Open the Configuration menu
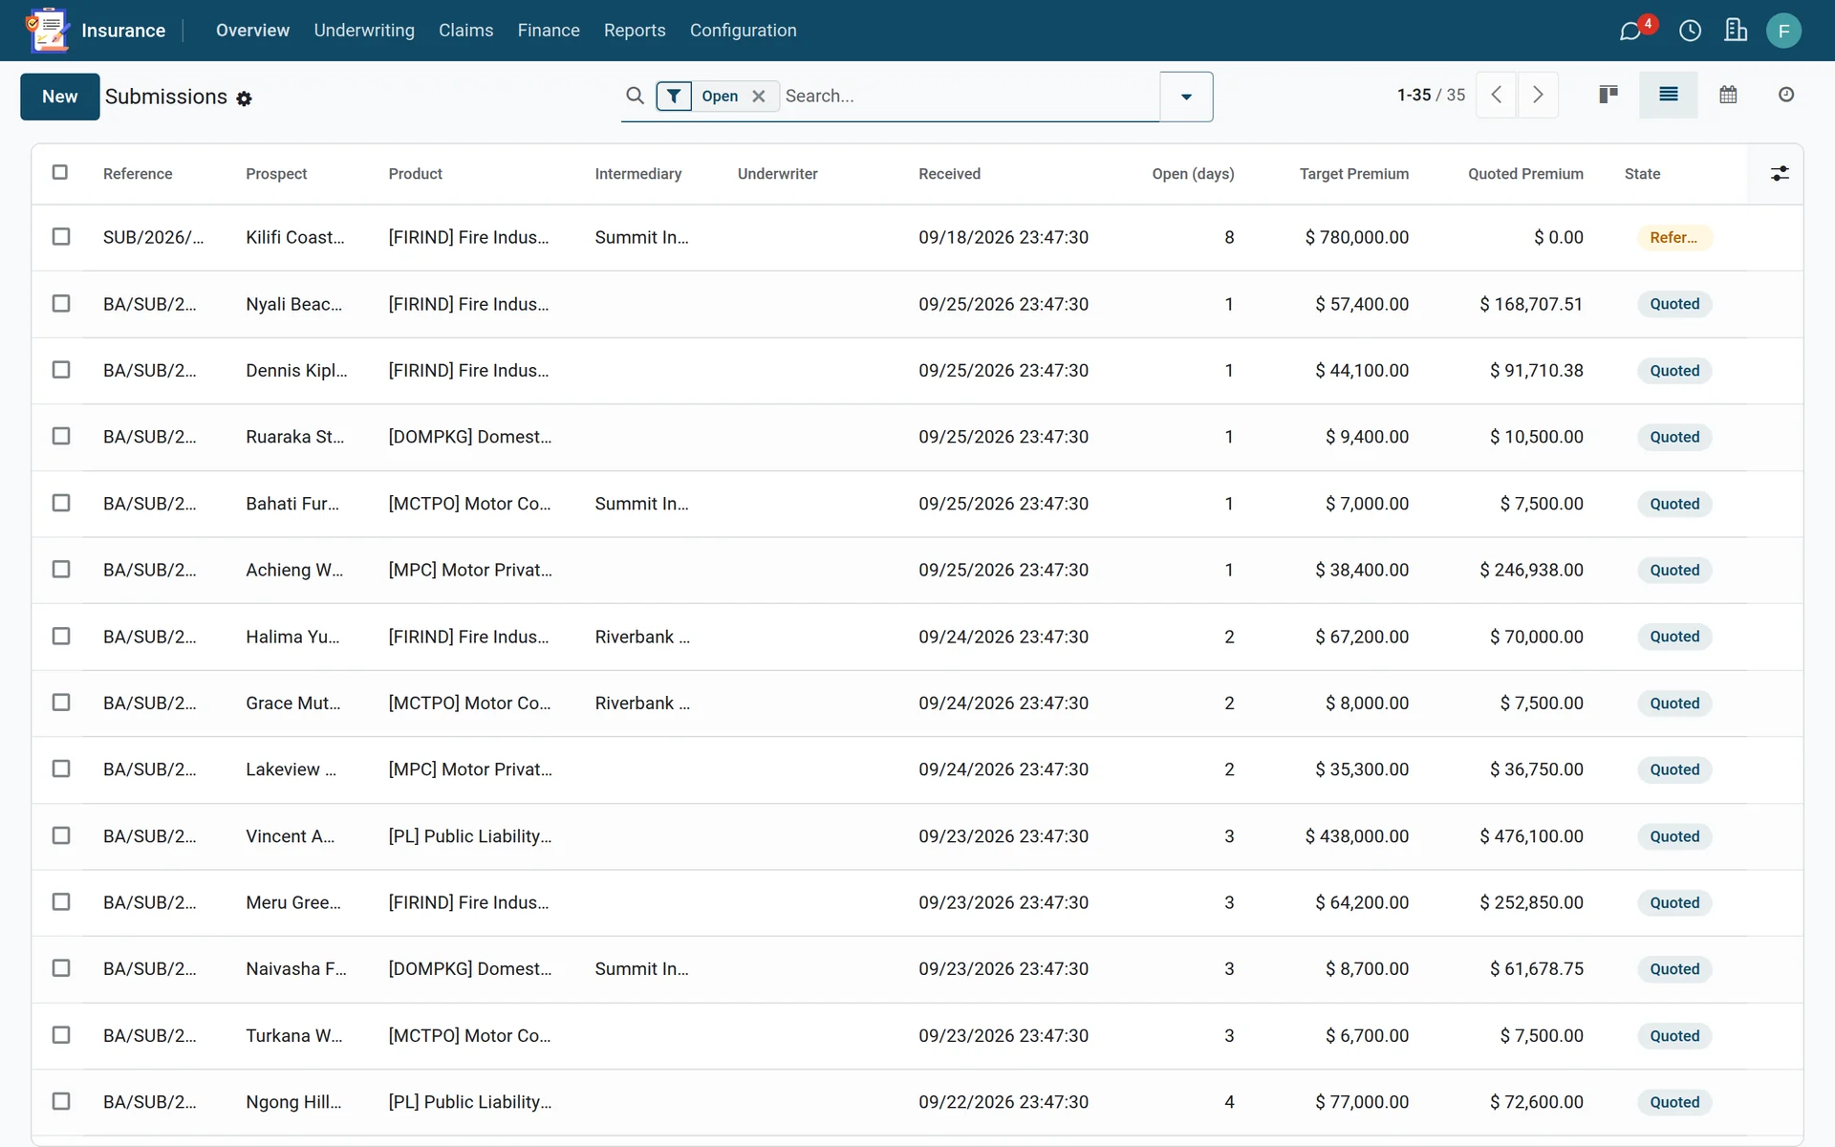 click(x=743, y=31)
